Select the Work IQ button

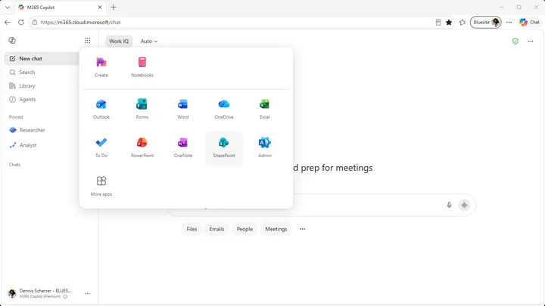coord(119,42)
